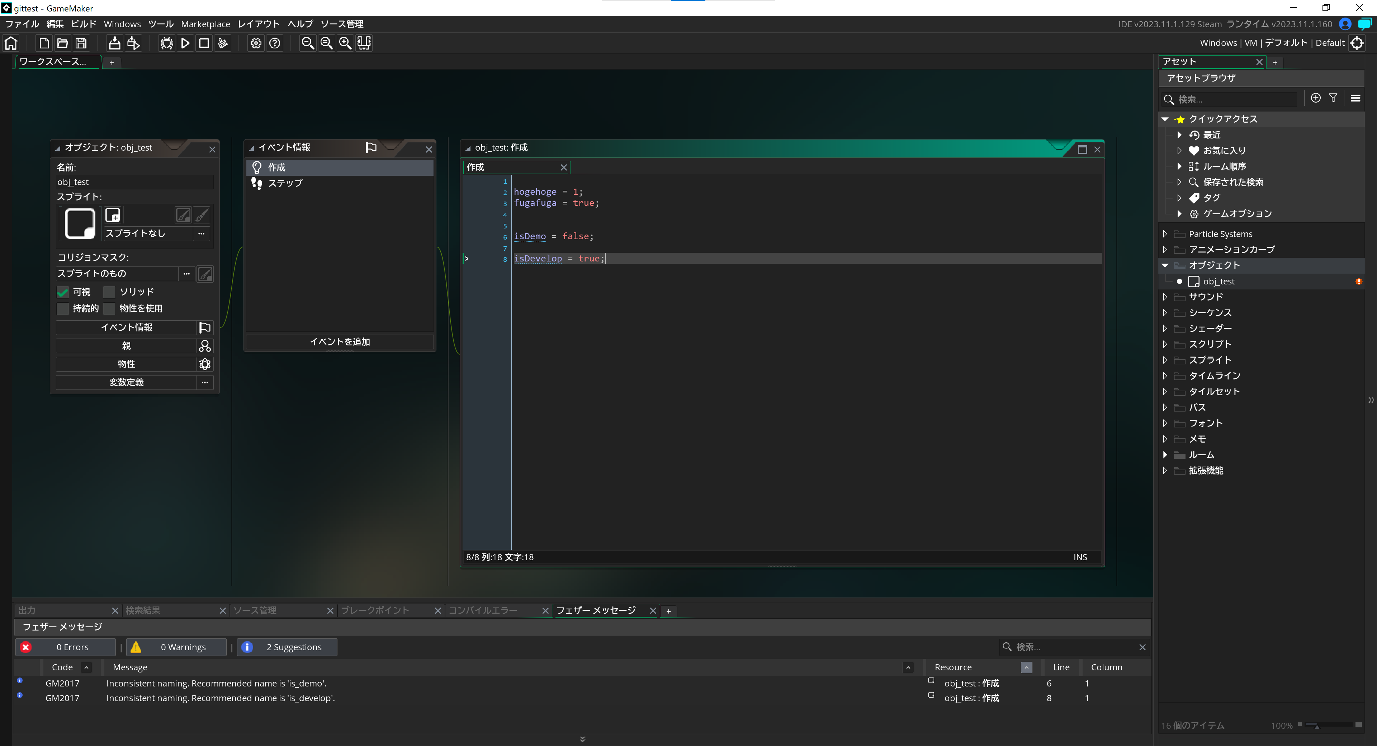Click the Save project toolbar icon

tap(81, 43)
